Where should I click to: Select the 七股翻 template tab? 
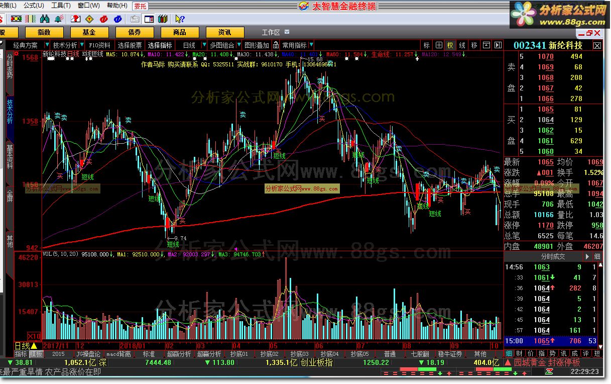420,354
